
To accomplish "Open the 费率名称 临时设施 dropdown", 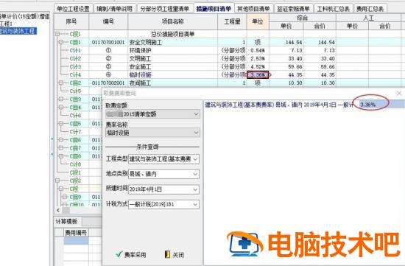I will tap(152, 133).
